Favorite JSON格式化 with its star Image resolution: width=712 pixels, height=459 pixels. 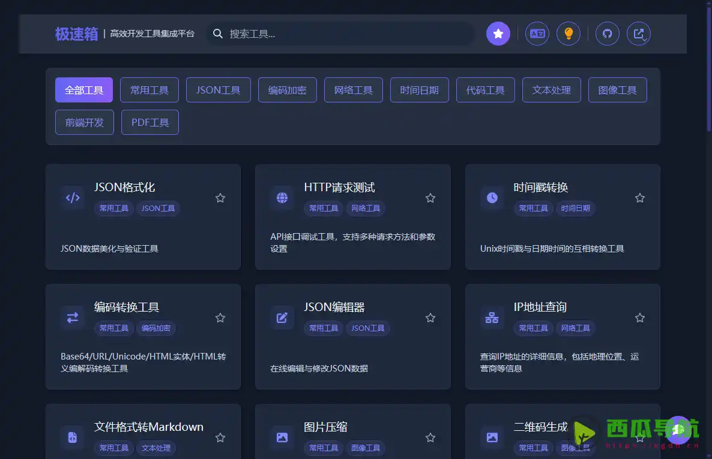(220, 198)
